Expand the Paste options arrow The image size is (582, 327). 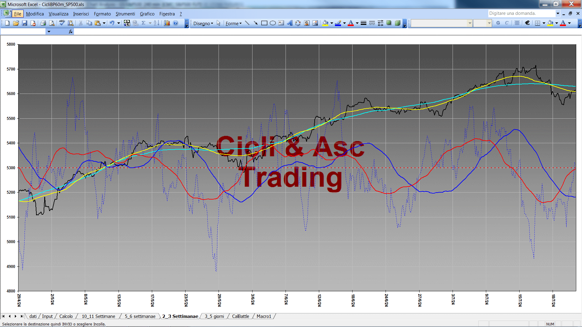pos(104,23)
